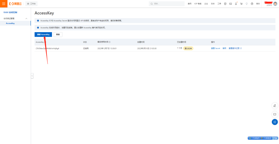279x144 pixels.
Task: Open the floating chat message icon
Action: (275, 114)
